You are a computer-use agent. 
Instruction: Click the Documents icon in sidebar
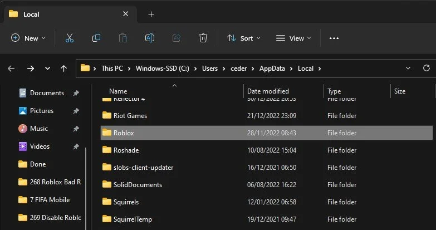coord(23,93)
